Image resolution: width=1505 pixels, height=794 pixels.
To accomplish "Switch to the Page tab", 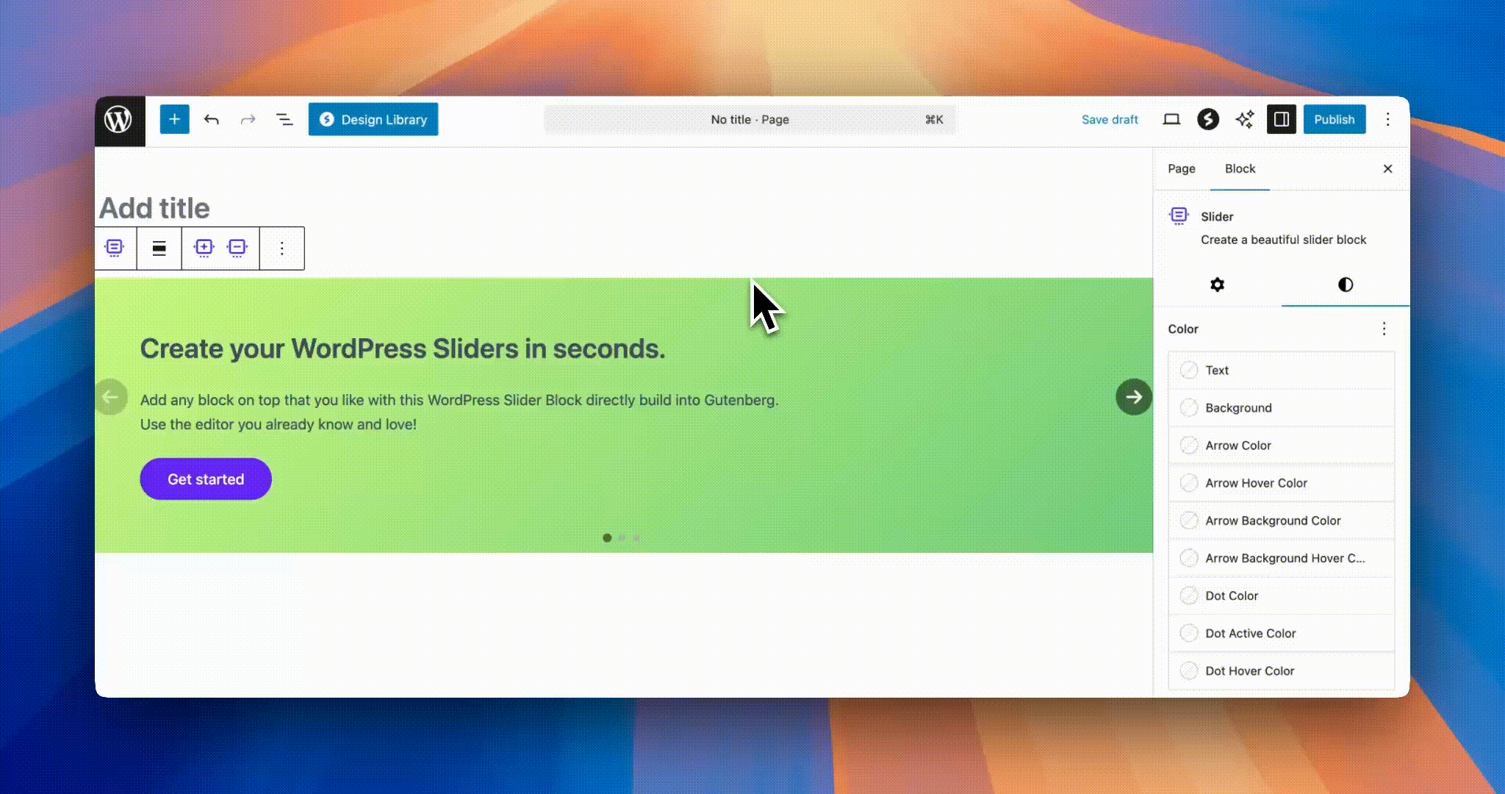I will point(1181,169).
